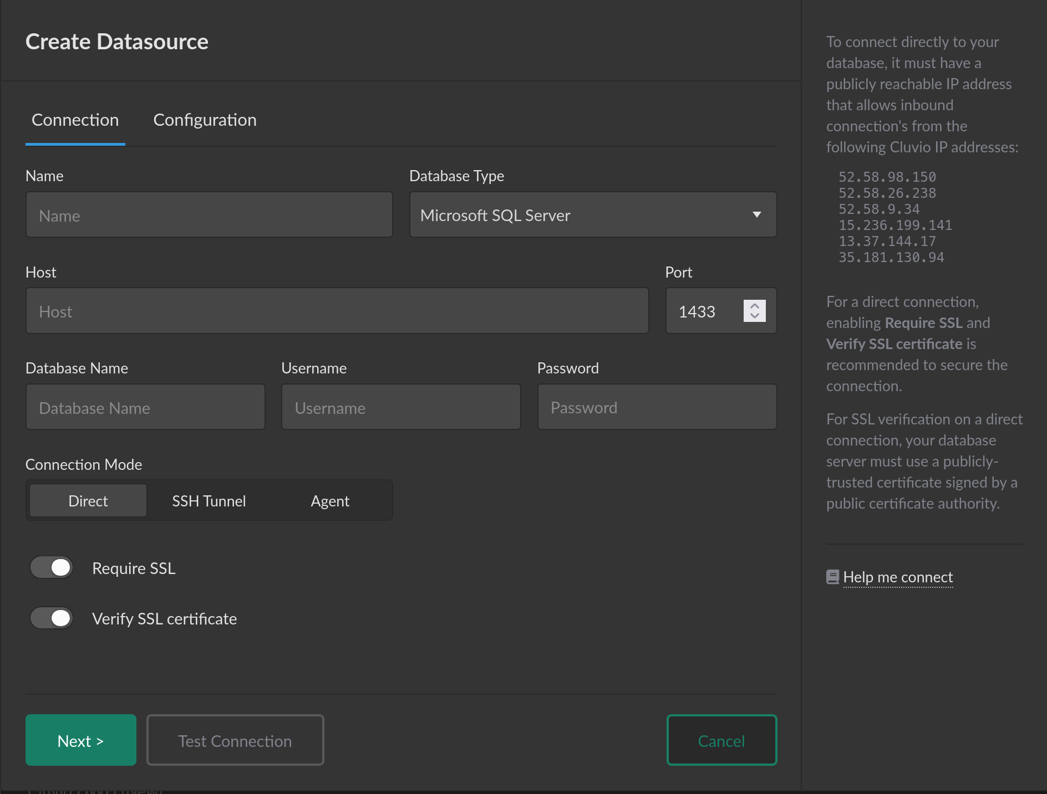The image size is (1047, 794).
Task: Click the Test Connection button
Action: pos(235,740)
